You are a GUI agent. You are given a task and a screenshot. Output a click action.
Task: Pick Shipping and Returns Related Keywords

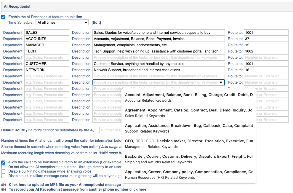pyautogui.click(x=189, y=159)
